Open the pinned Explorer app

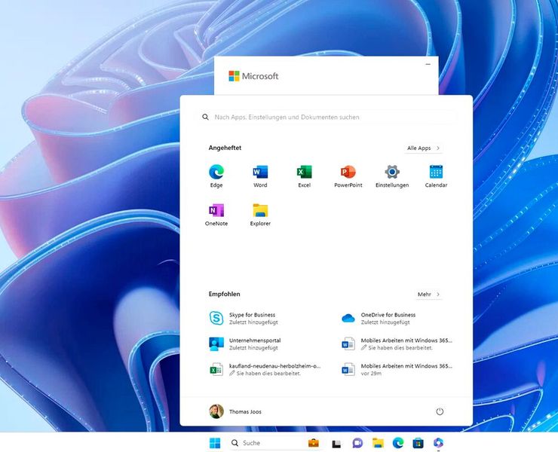pyautogui.click(x=260, y=215)
